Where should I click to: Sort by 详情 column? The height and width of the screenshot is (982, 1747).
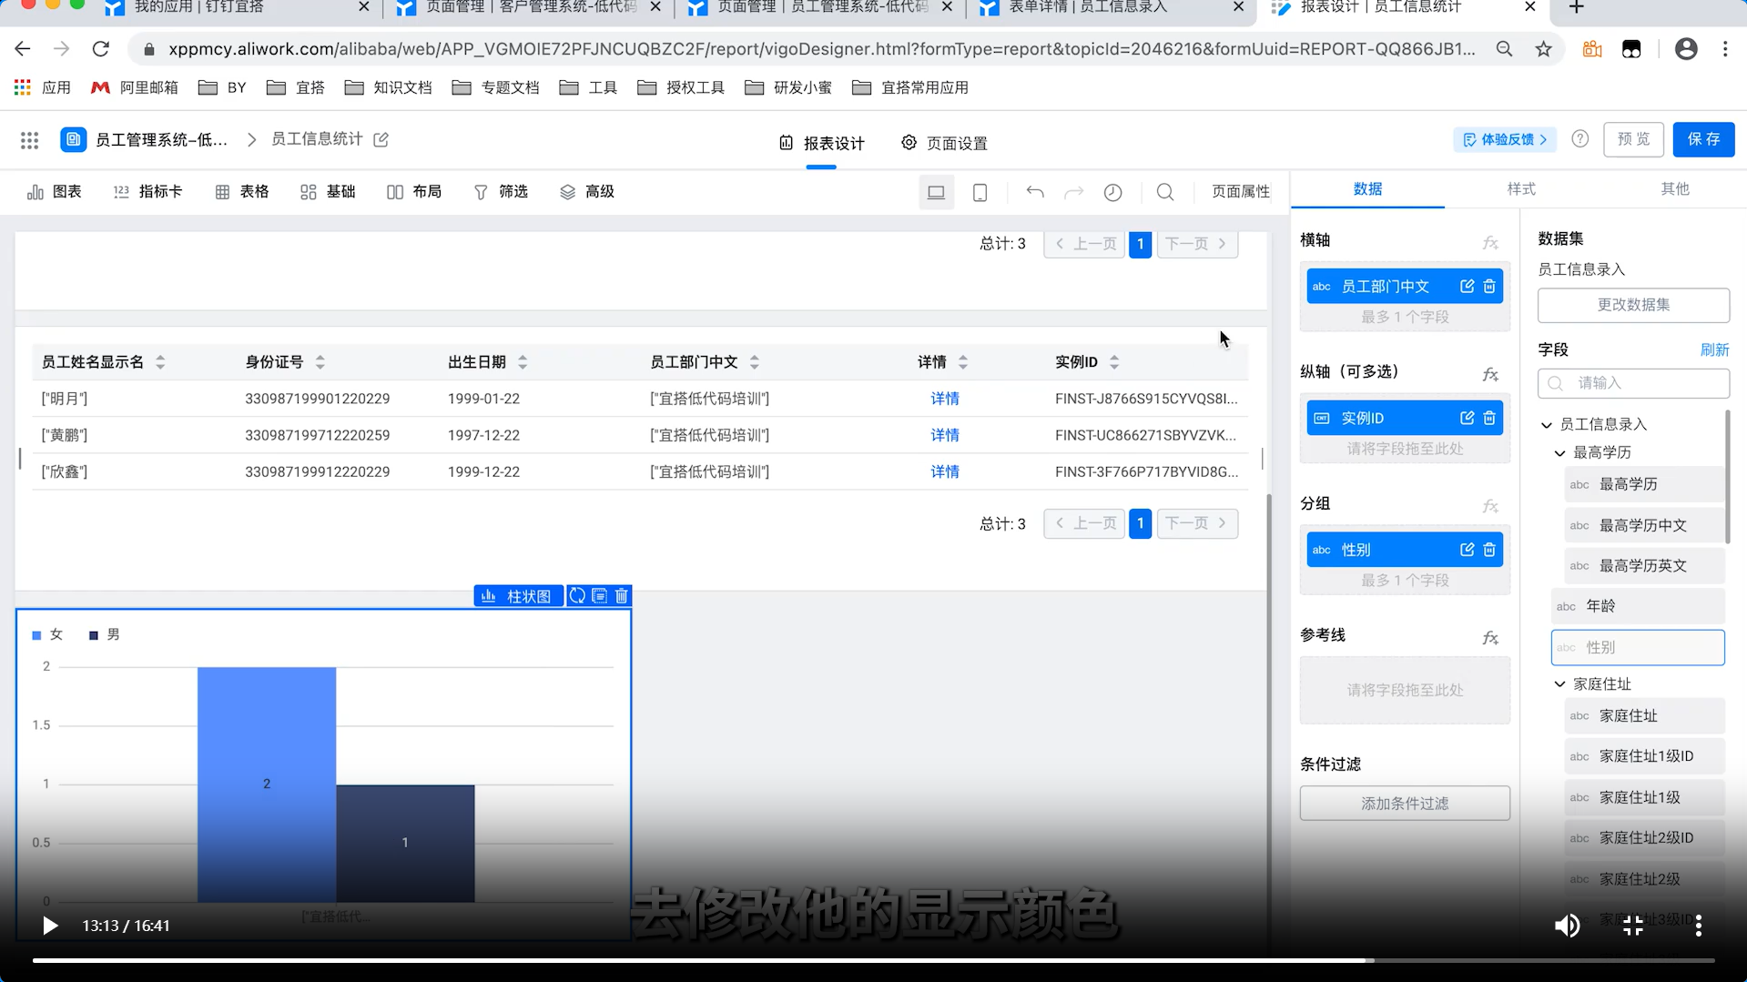point(962,362)
